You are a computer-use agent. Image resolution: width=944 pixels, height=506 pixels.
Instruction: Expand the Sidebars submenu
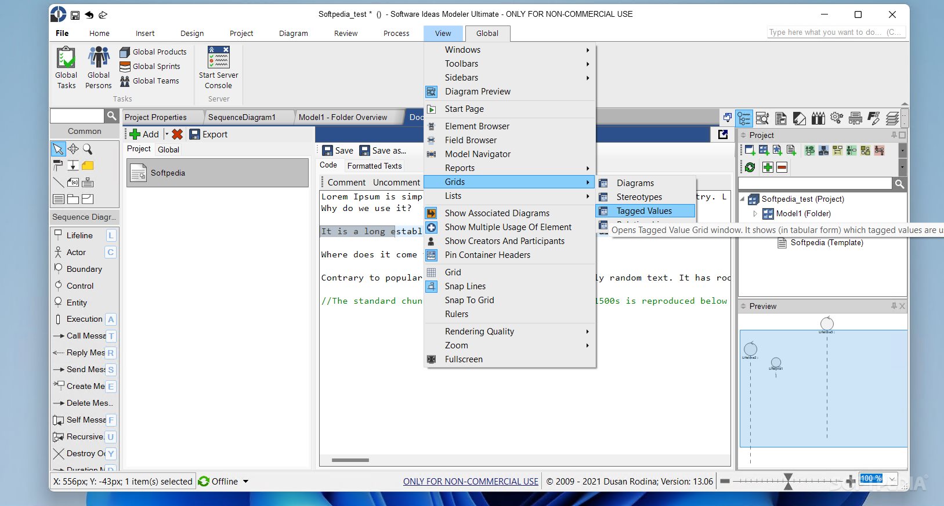click(x=510, y=78)
